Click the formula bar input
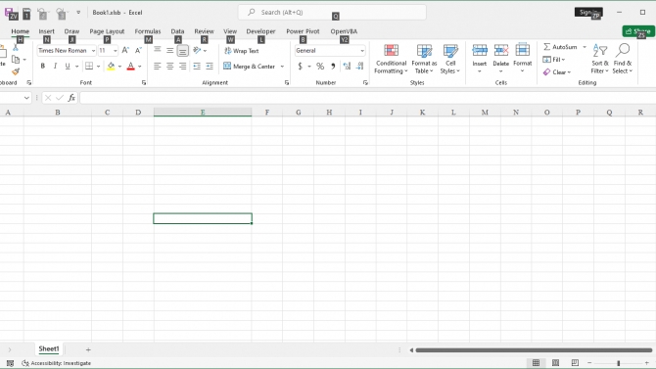This screenshot has width=656, height=369. coord(367,98)
